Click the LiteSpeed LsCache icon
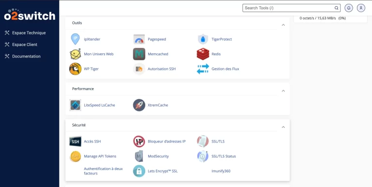The image size is (372, 187). pos(75,105)
